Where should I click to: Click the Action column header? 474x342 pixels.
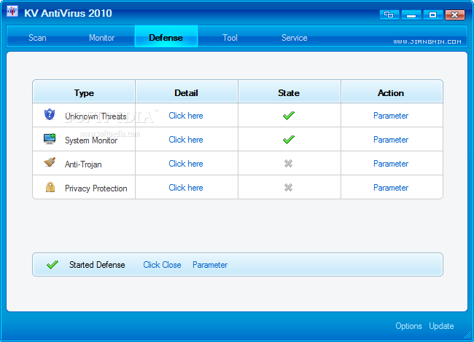(391, 92)
